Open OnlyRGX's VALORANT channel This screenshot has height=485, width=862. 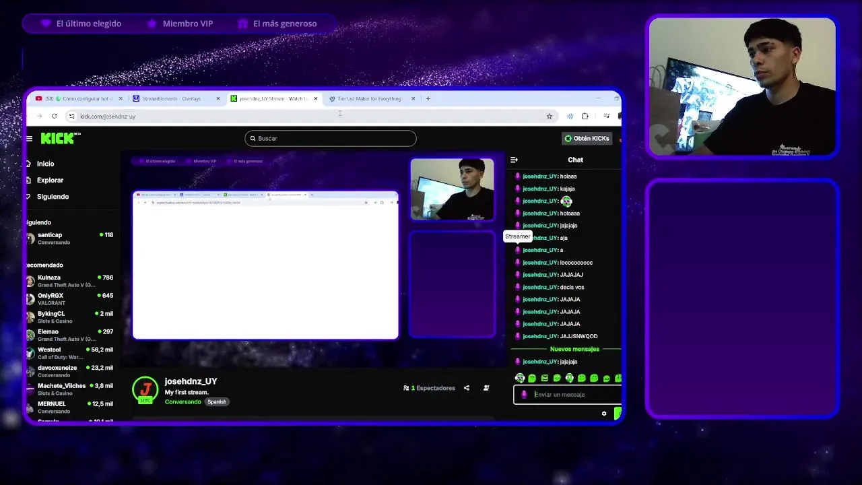click(71, 299)
